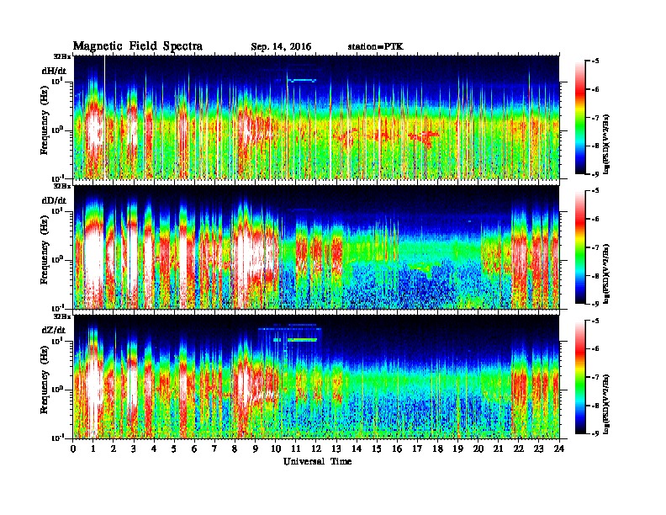Click hour tick label 6 on time axis
This screenshot has height=515, width=666.
tap(194, 449)
